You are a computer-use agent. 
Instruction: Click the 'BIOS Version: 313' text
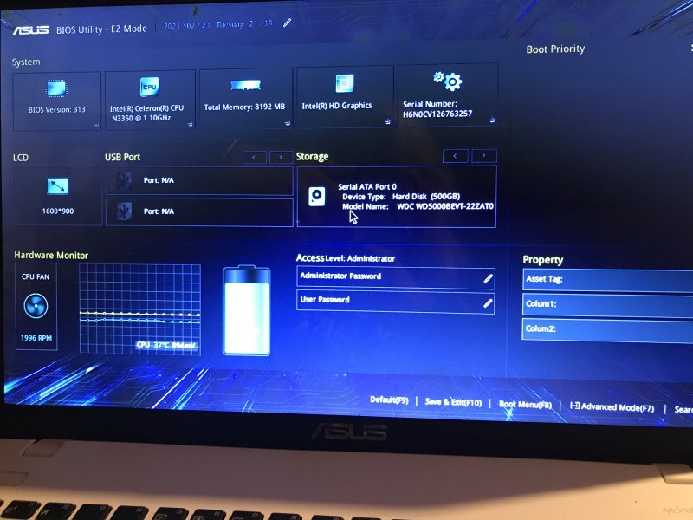56,110
